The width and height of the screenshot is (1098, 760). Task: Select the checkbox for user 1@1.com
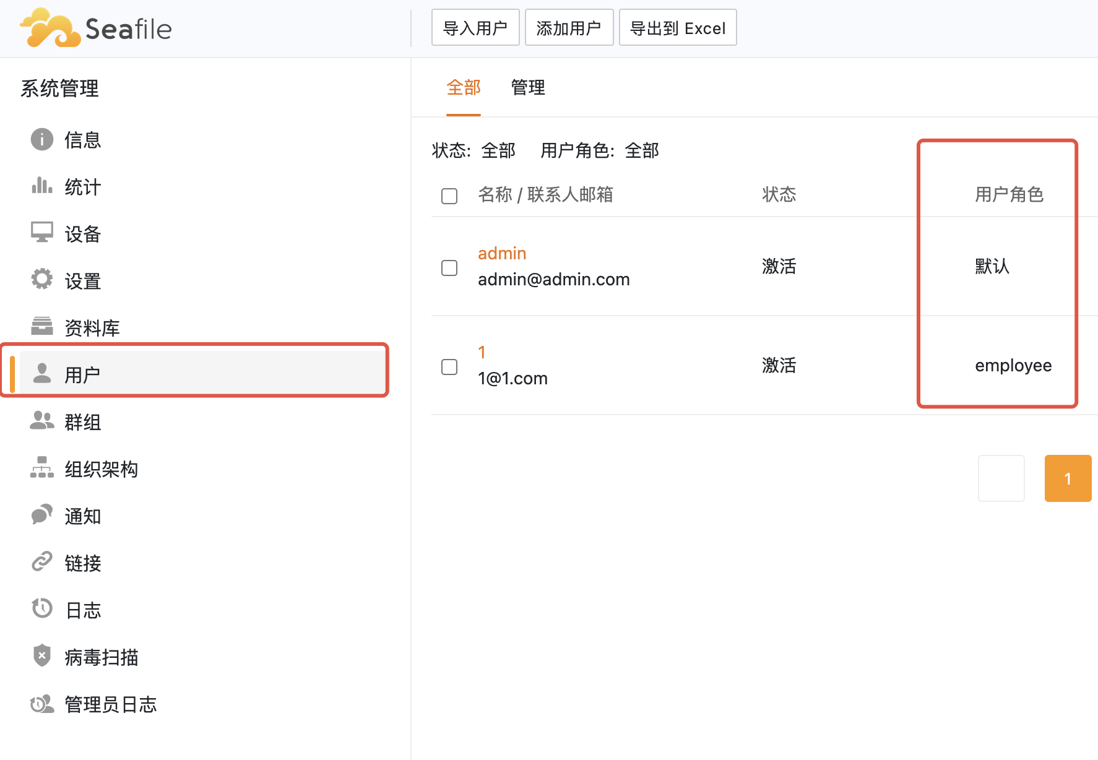(x=449, y=367)
